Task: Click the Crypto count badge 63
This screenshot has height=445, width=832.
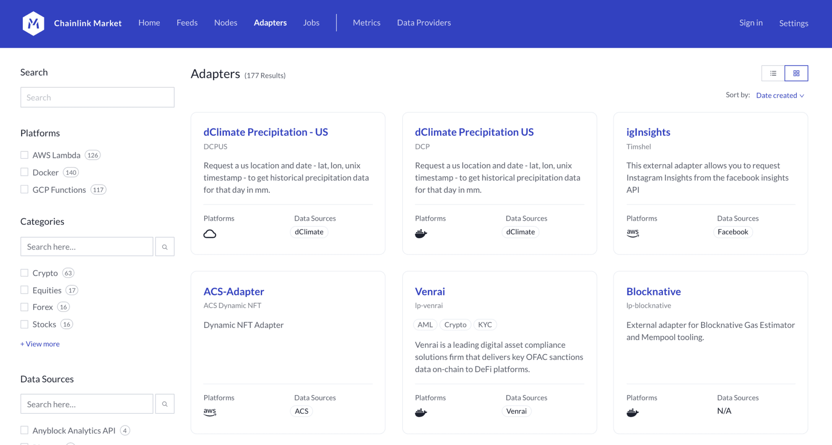Action: [x=68, y=273]
